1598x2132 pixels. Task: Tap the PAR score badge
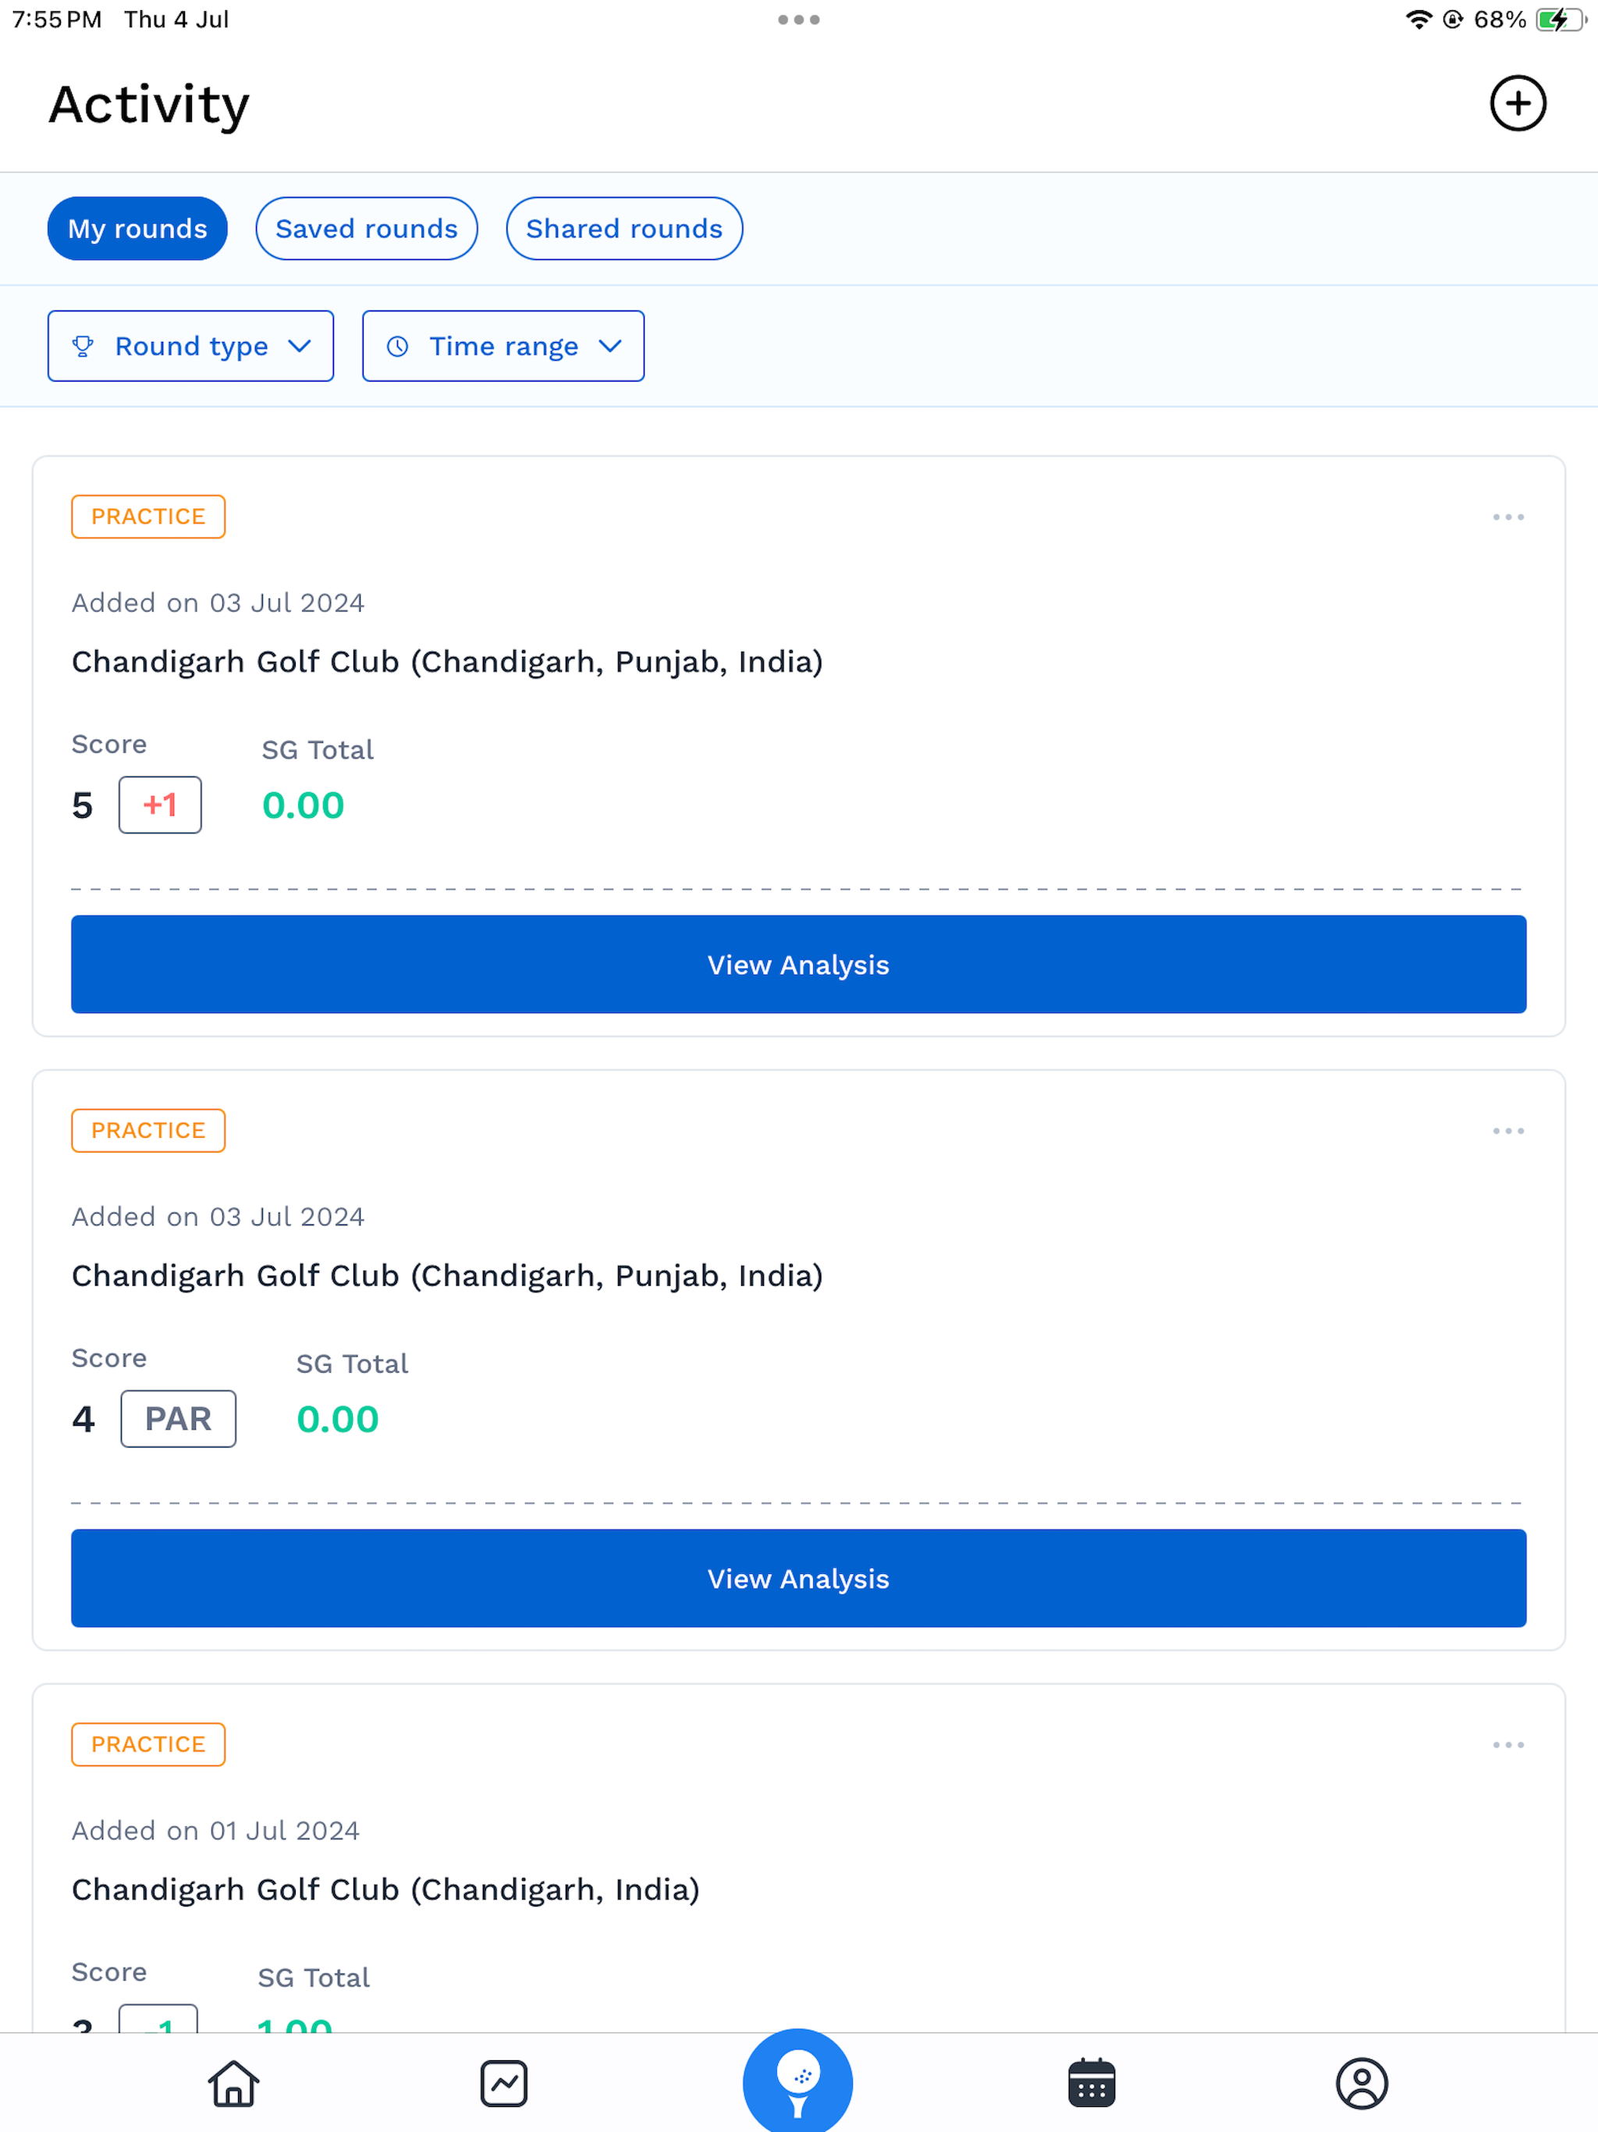point(179,1419)
